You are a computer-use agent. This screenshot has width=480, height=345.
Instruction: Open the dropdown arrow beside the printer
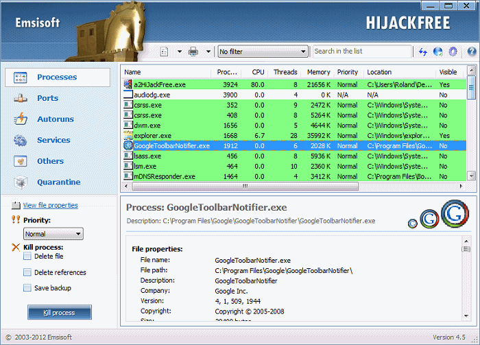(x=208, y=51)
